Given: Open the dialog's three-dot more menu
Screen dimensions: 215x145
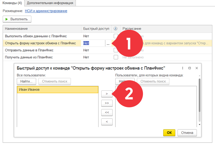Looking at the screenshot, I should point(183,68).
